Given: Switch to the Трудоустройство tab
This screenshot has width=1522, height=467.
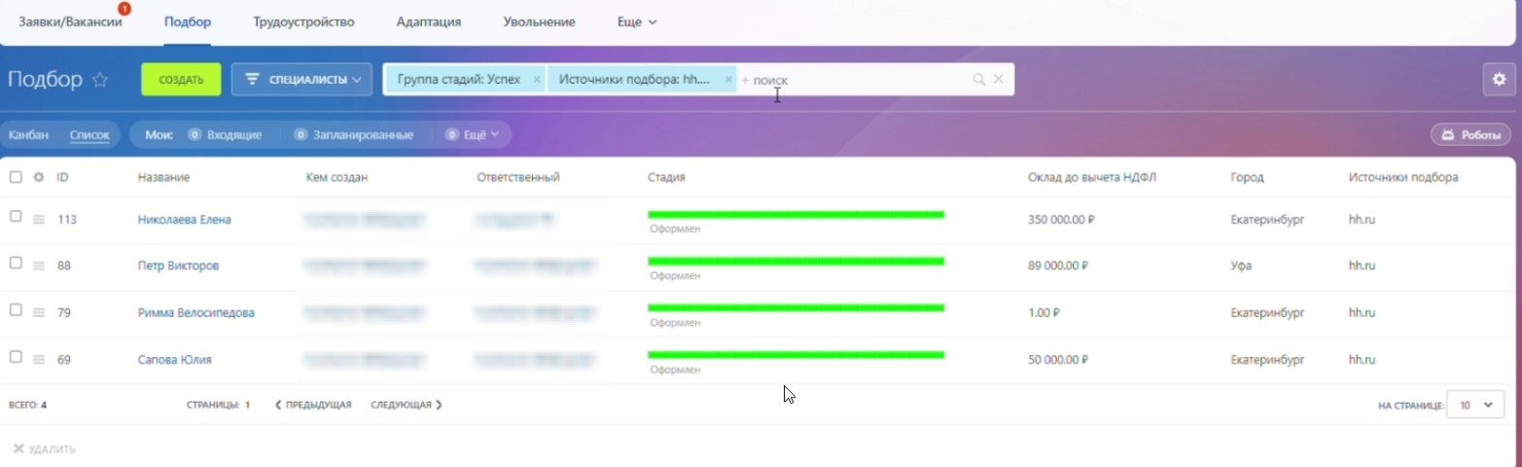Looking at the screenshot, I should [303, 21].
